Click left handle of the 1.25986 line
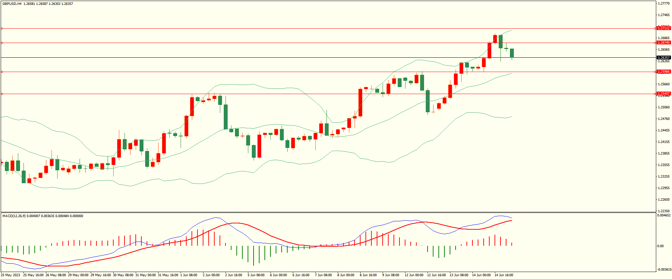Screen dimensions: 672x279 2,72
